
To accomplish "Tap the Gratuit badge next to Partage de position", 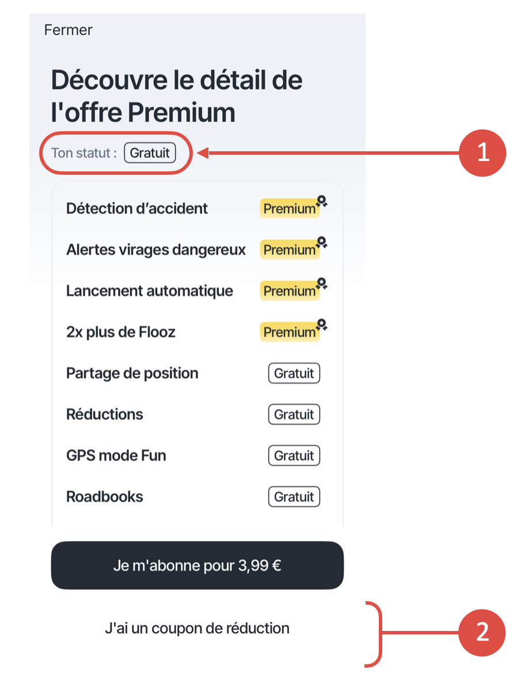I will click(x=294, y=373).
